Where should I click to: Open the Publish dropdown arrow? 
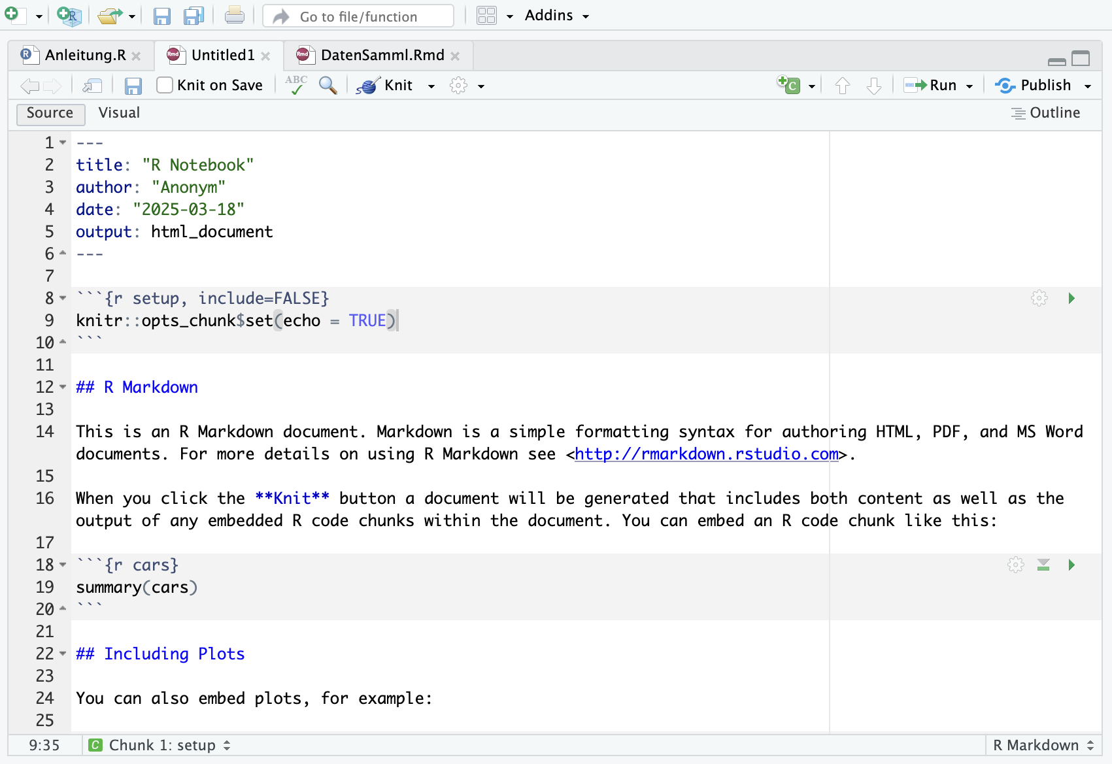[x=1088, y=86]
